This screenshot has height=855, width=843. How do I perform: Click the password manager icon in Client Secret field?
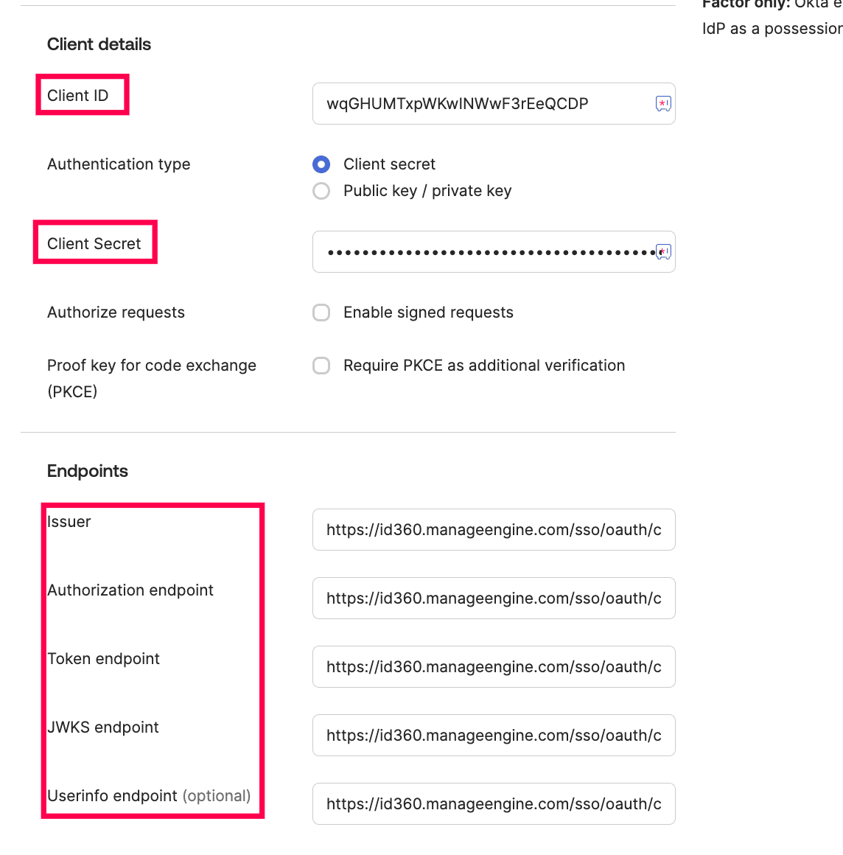pyautogui.click(x=663, y=252)
